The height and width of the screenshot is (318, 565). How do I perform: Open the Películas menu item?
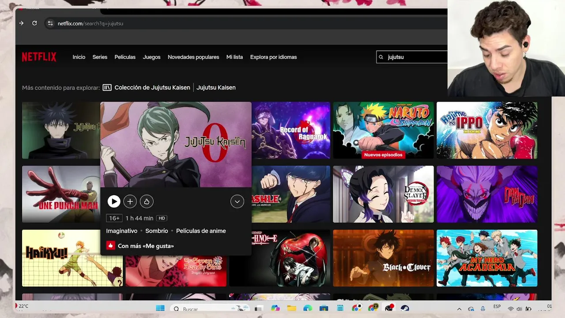(x=125, y=57)
